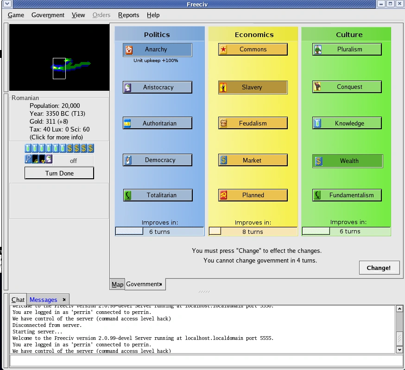405x370 pixels.
Task: Open the window menu arrow in title bar
Action: (7, 4)
